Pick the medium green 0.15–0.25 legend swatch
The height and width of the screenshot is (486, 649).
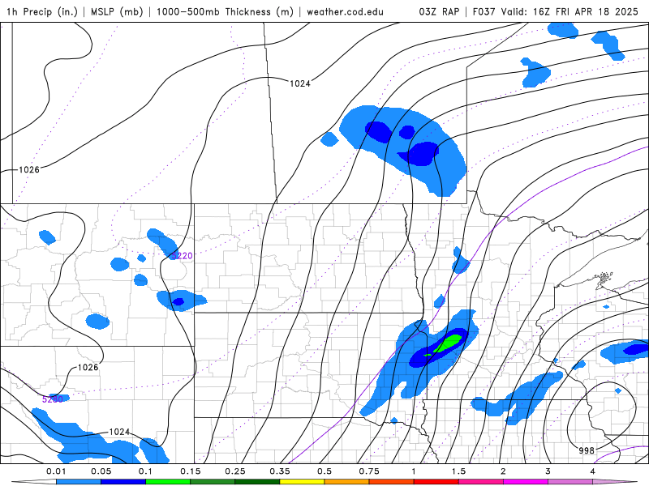[x=213, y=482]
